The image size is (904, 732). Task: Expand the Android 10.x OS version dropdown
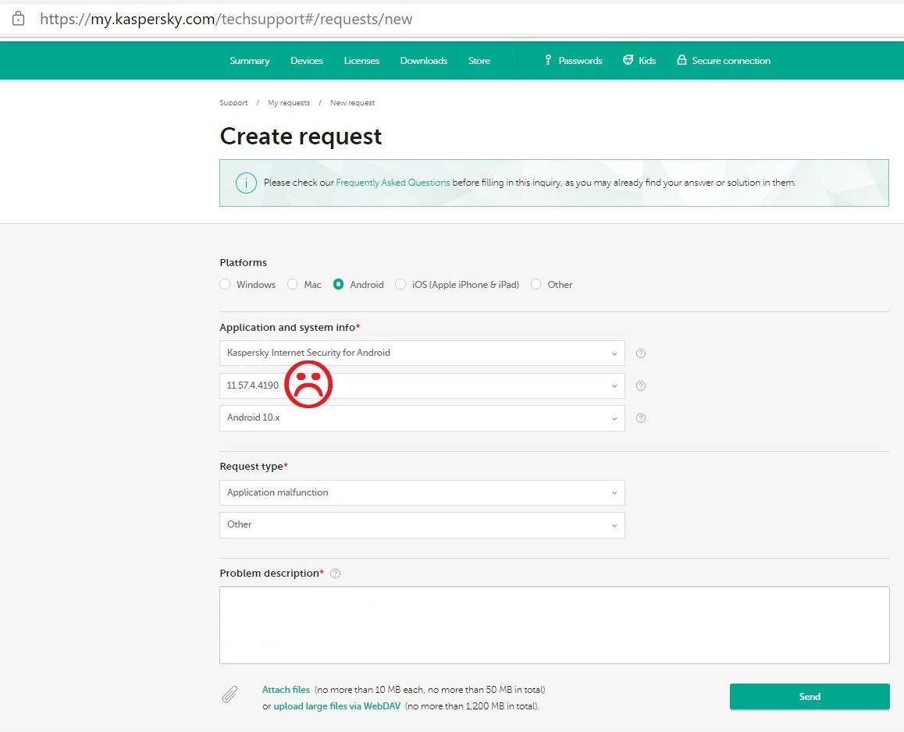tap(422, 418)
